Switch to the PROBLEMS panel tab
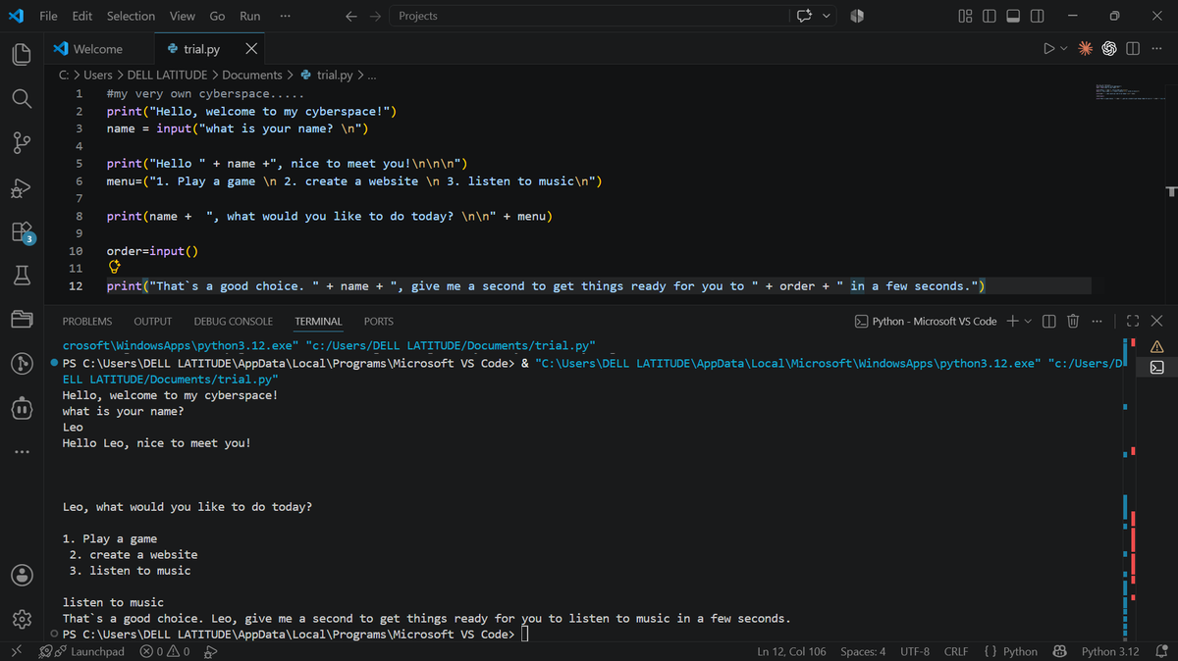The width and height of the screenshot is (1178, 661). coord(87,321)
